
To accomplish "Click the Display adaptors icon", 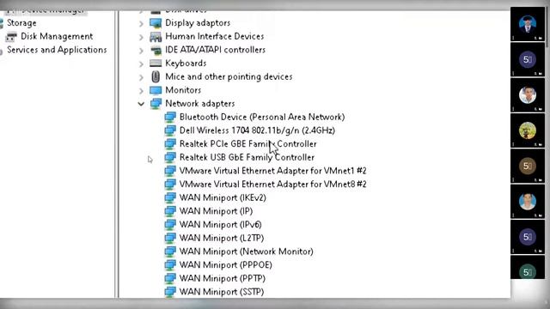I will pos(156,23).
